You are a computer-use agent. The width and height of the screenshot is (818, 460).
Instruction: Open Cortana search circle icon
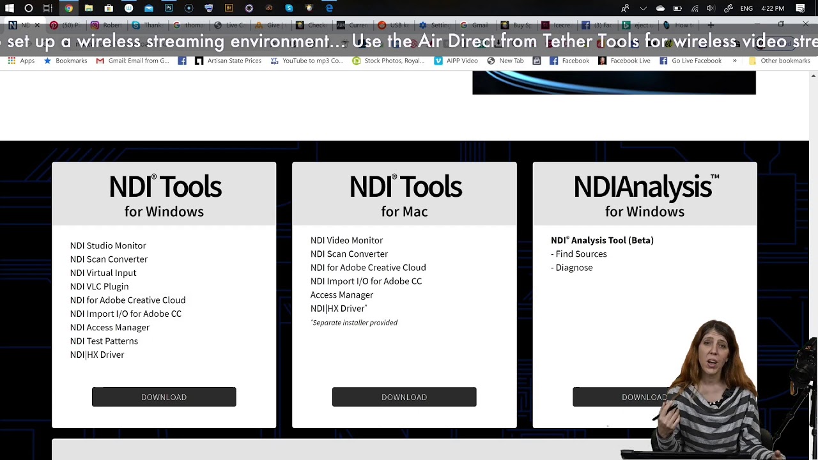(29, 8)
